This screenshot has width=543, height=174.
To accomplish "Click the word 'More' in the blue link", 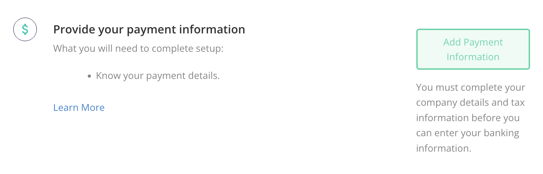I will point(93,108).
